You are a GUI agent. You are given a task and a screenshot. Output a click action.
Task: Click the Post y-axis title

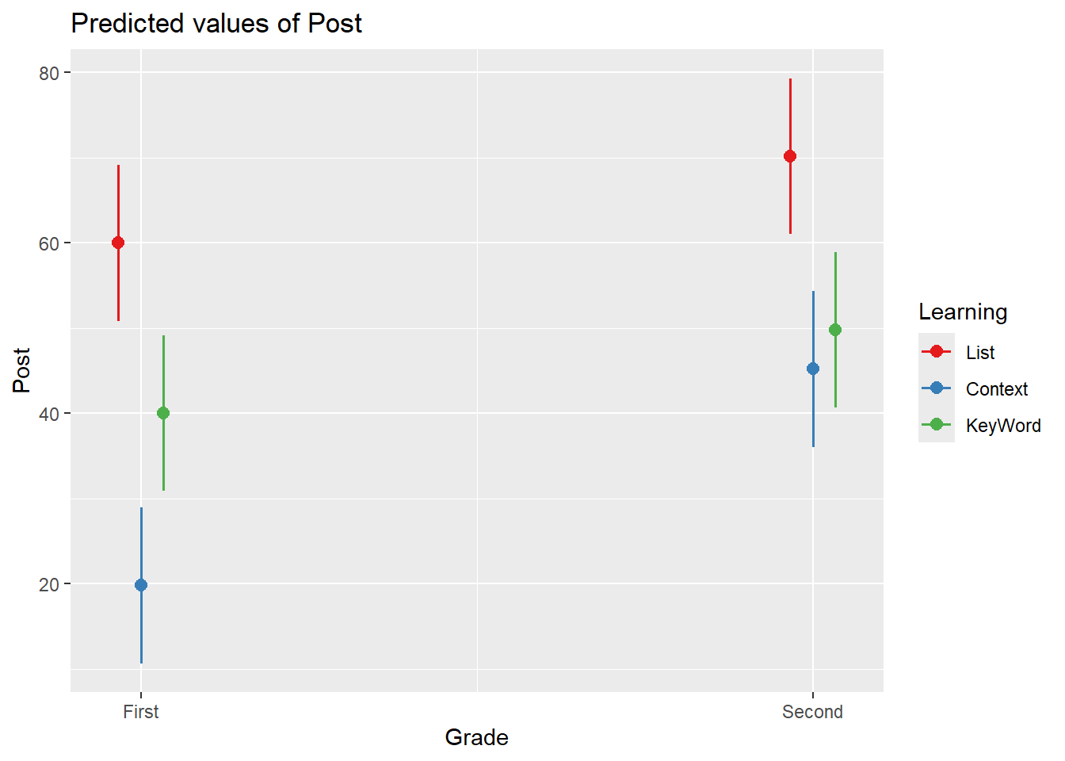point(21,370)
